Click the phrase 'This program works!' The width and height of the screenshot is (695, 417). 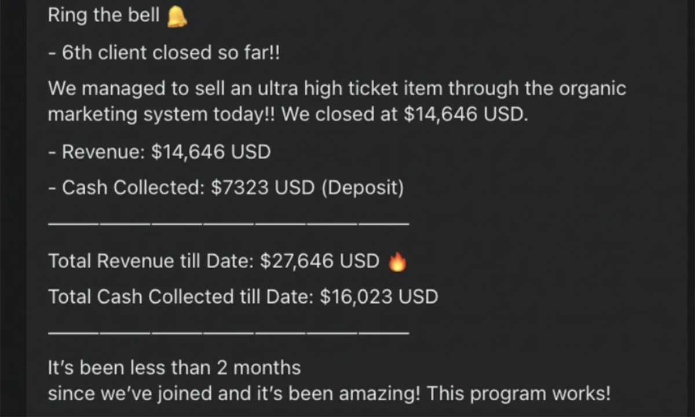(x=519, y=394)
